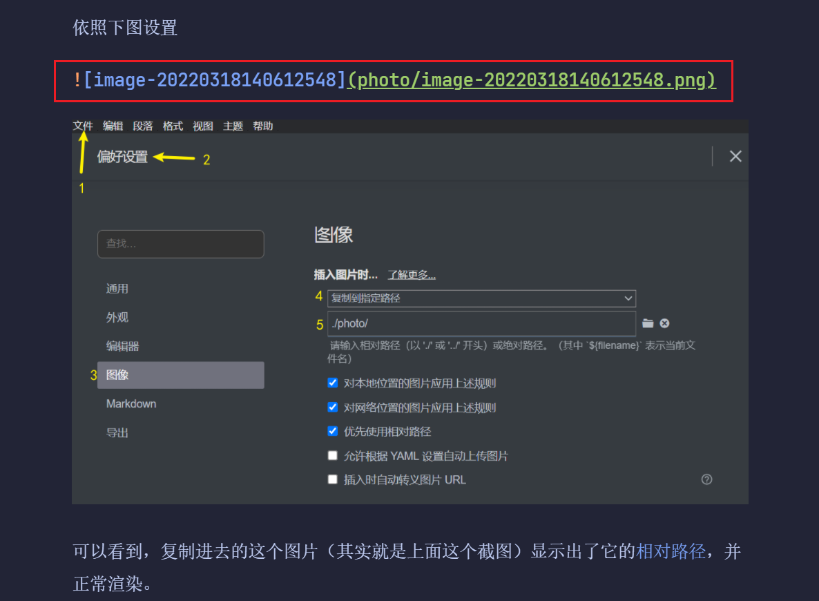Clear the path with circled X icon

664,323
